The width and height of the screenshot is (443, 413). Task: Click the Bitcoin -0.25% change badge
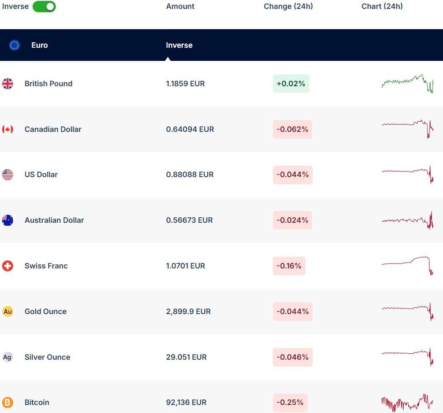(290, 402)
